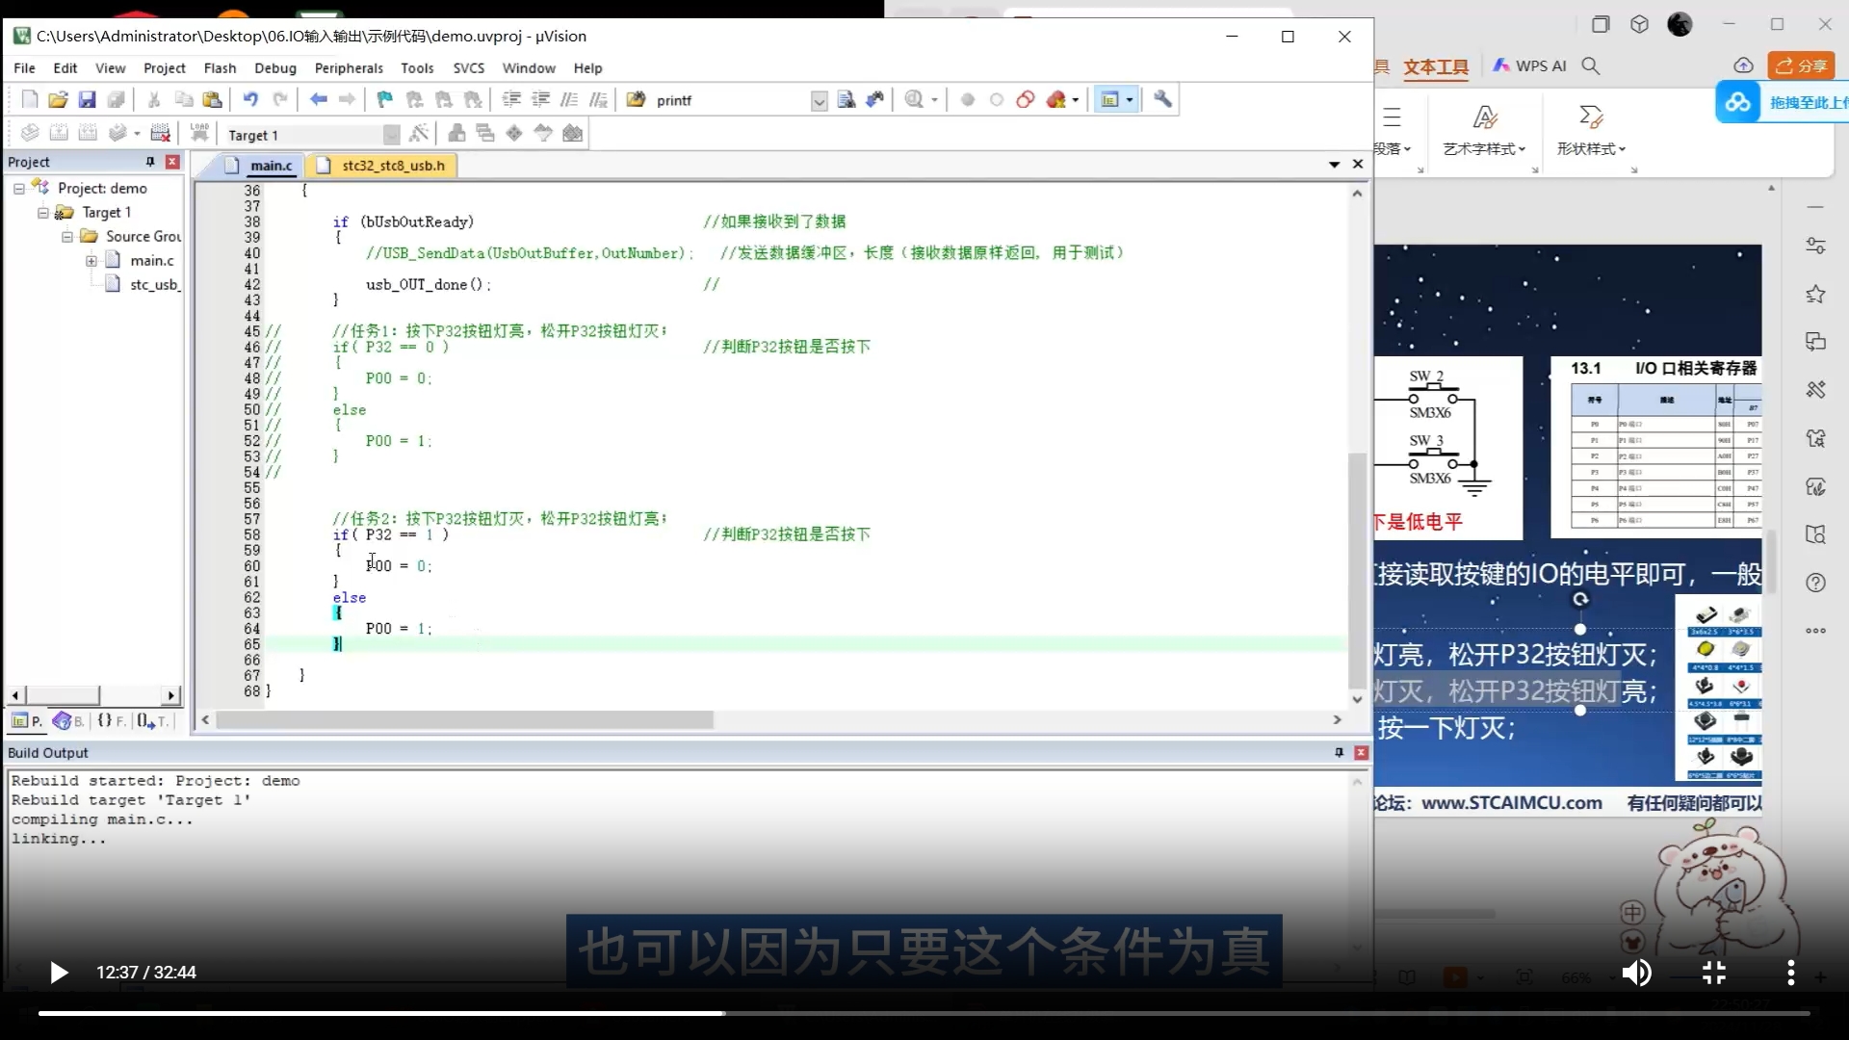Open the video more options menu
Viewport: 1849px width, 1040px height.
pos(1790,973)
